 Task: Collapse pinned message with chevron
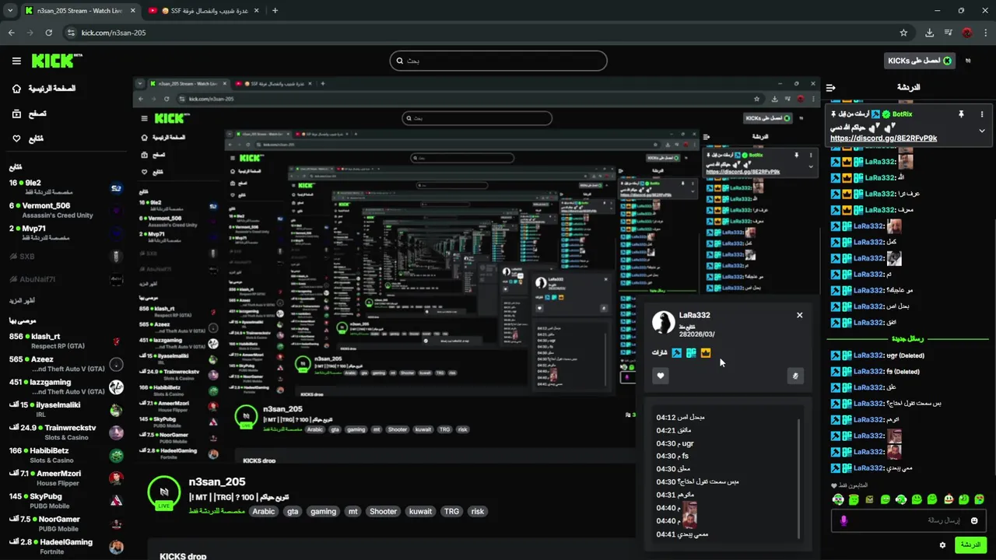point(982,131)
